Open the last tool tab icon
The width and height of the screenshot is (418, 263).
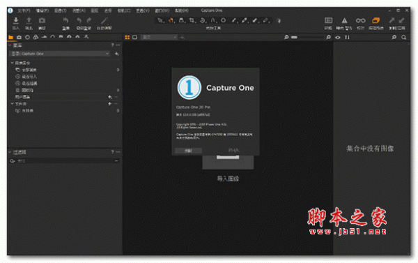86,37
